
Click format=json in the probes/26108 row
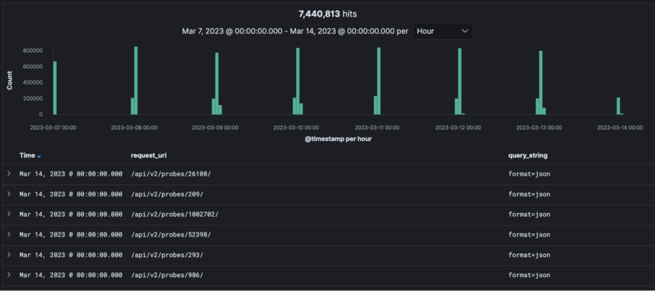[x=529, y=174]
